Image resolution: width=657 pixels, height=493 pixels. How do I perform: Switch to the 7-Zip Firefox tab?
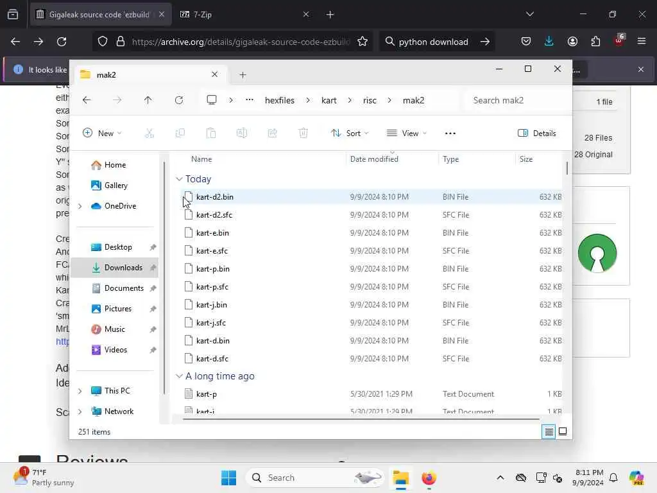click(244, 15)
